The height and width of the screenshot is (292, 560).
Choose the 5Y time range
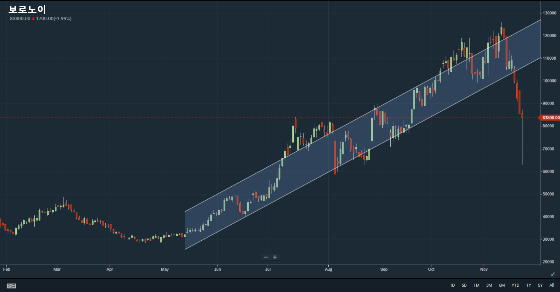click(540, 285)
